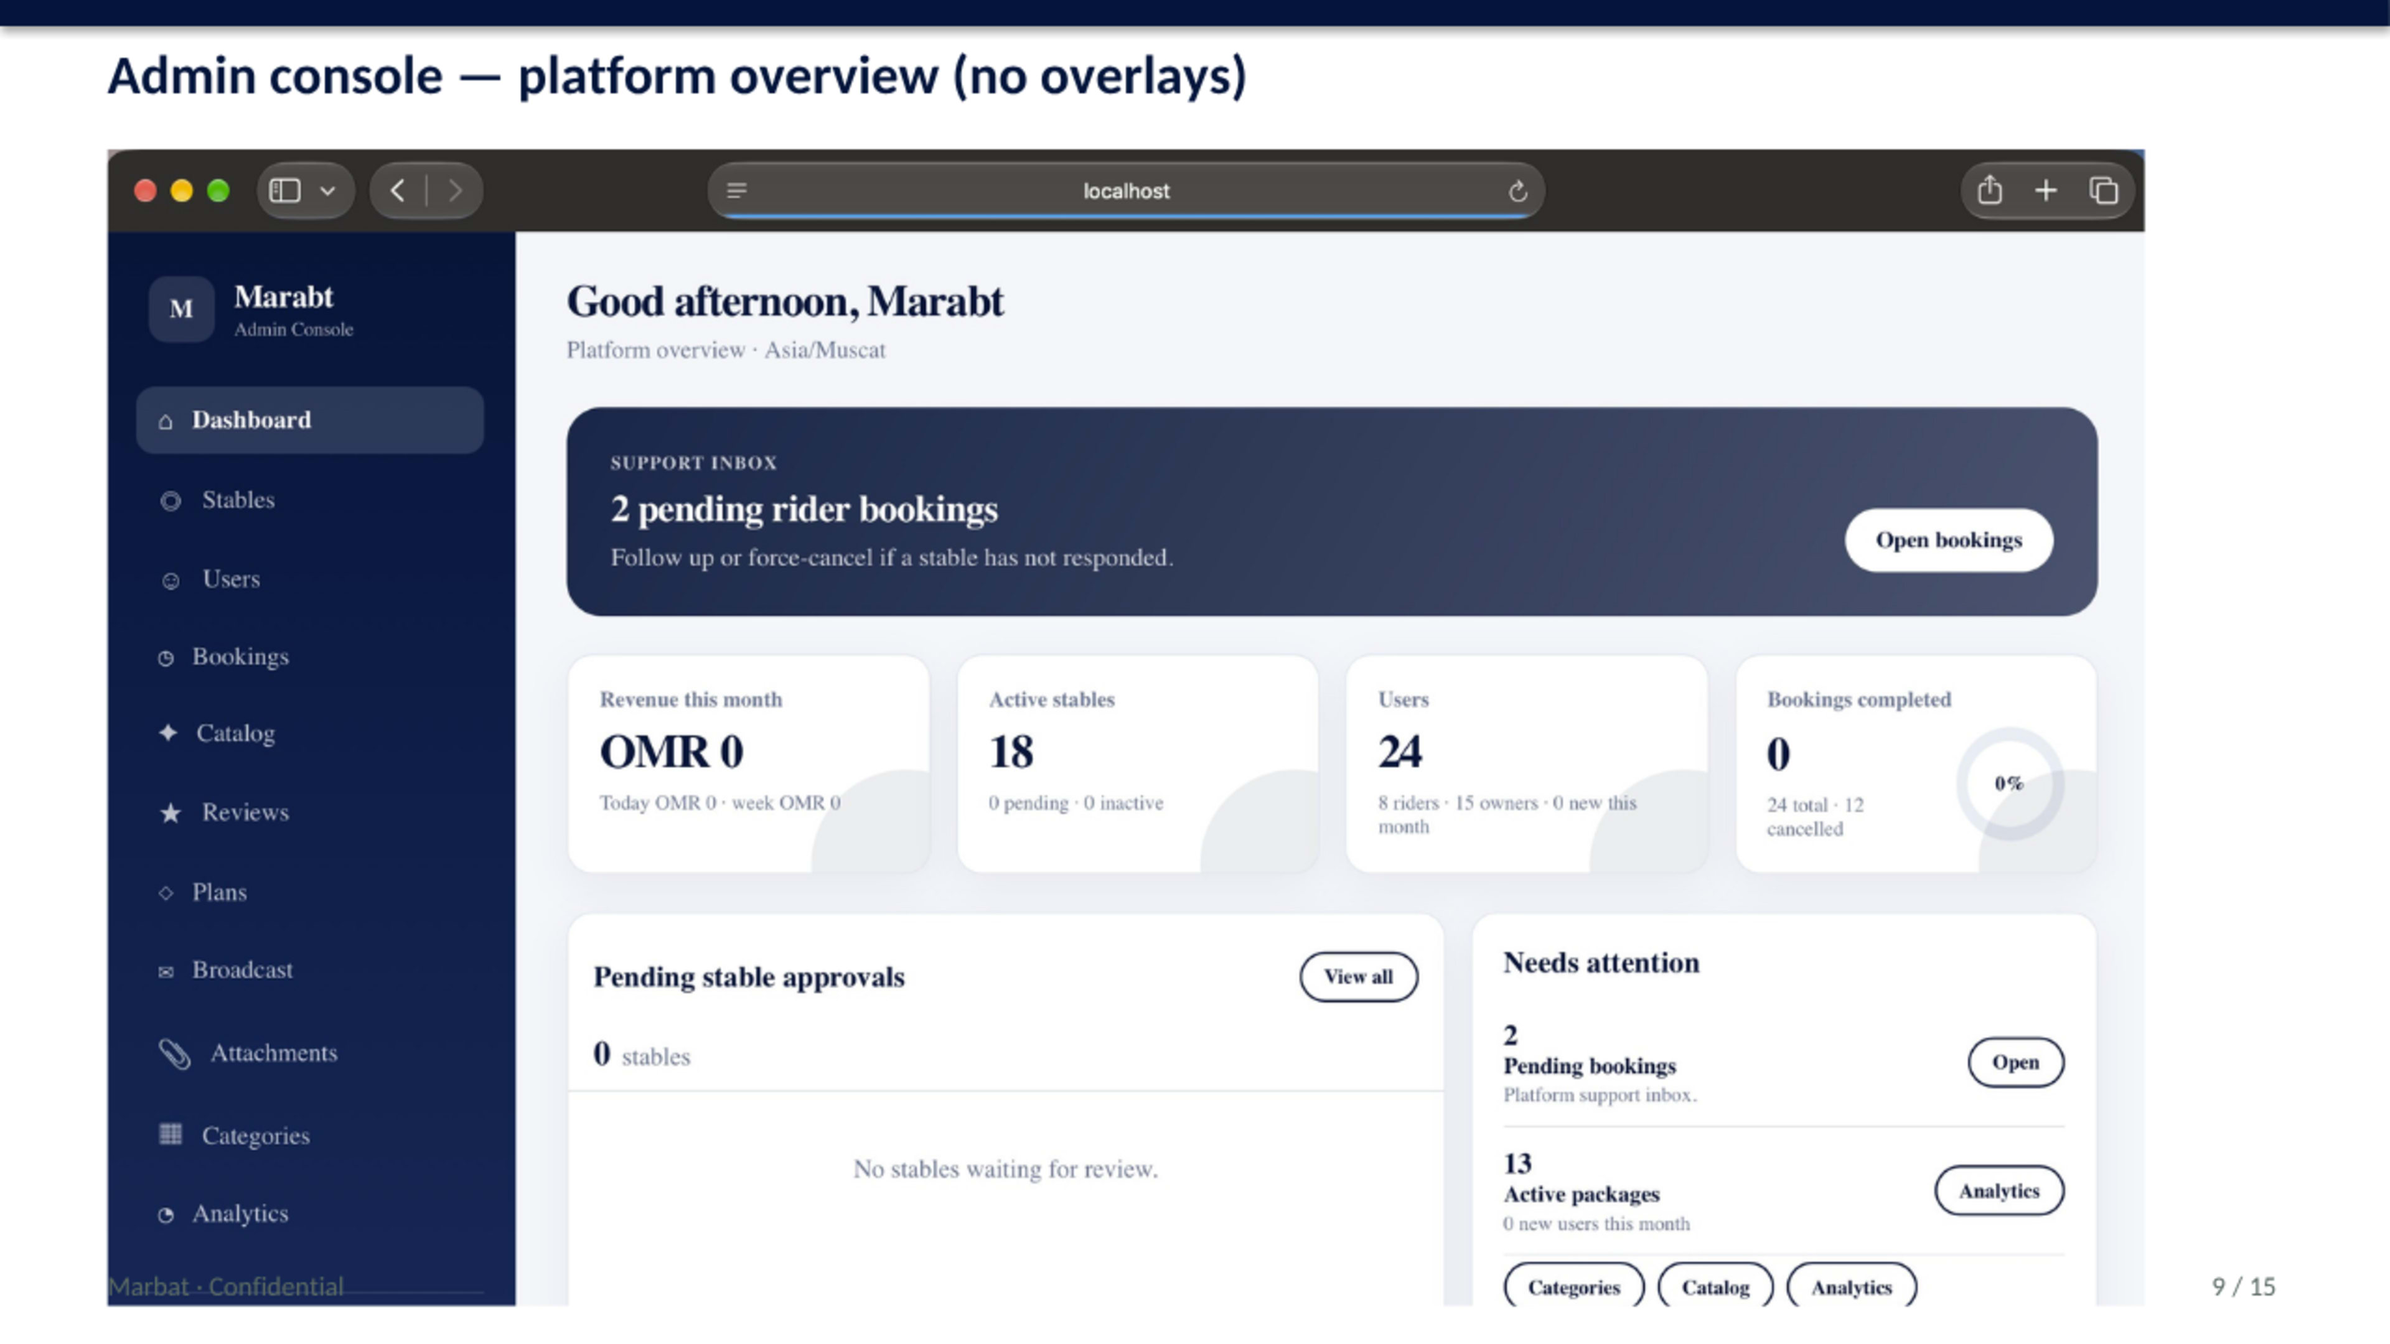Screen dimensions: 2390x1344
Task: Click the localhost address field
Action: tap(1127, 190)
